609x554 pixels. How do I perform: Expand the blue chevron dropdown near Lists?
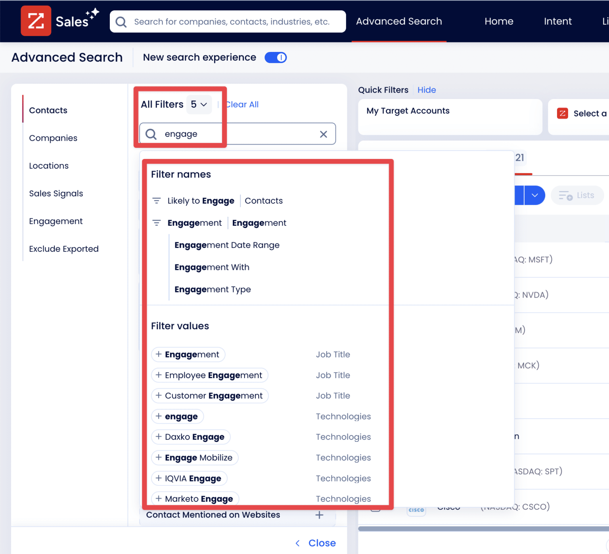tap(534, 195)
